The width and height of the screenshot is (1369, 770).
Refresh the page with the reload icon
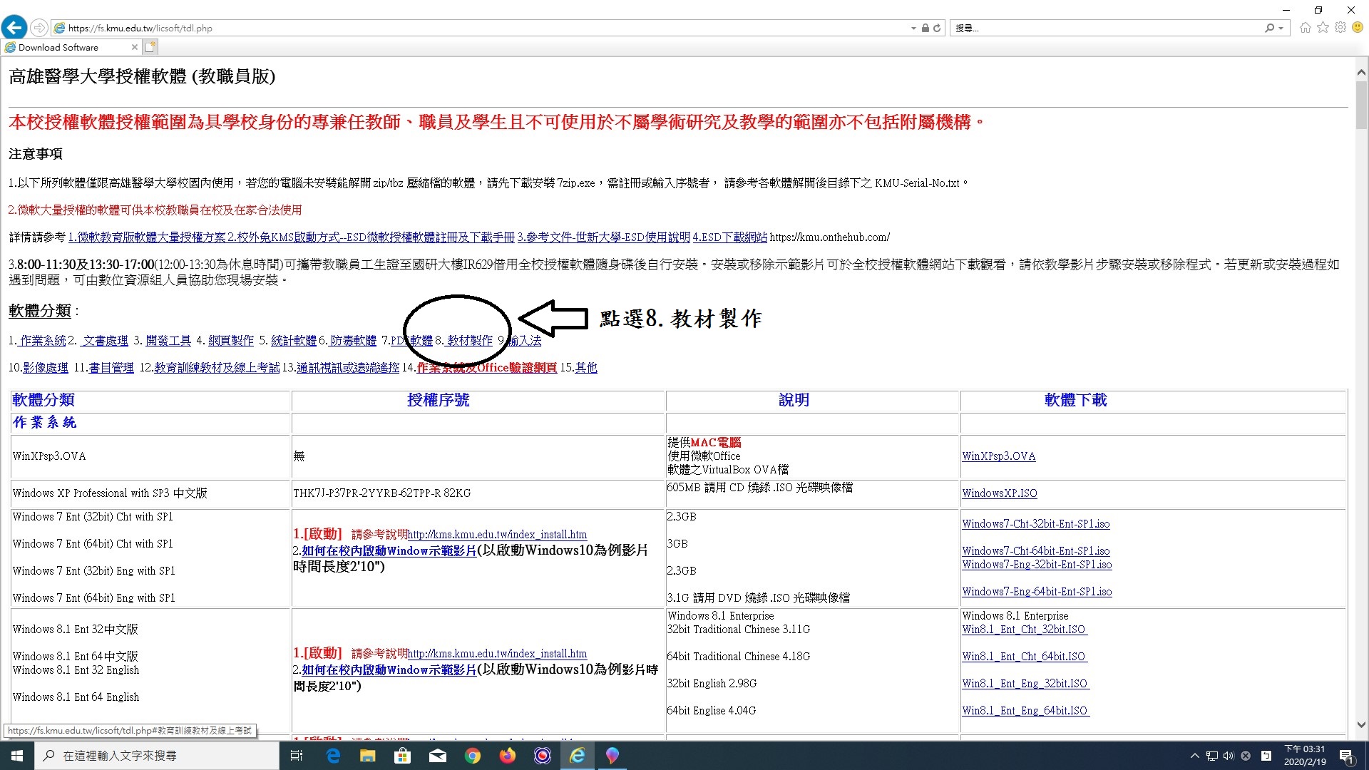(x=937, y=28)
